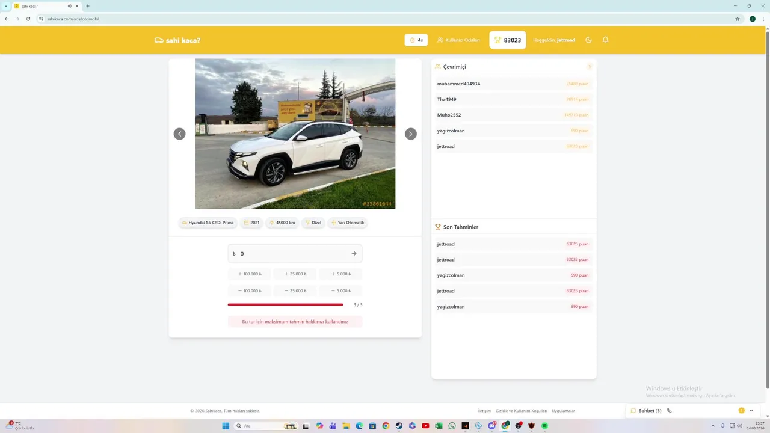Click the Dizel fuel tag
Image resolution: width=770 pixels, height=433 pixels.
pyautogui.click(x=313, y=223)
